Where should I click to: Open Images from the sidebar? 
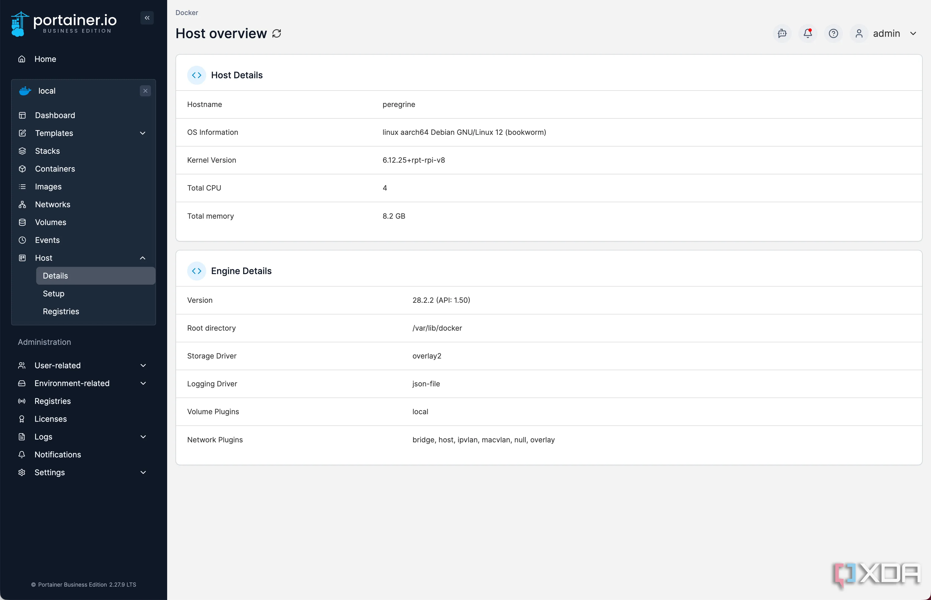coord(48,187)
